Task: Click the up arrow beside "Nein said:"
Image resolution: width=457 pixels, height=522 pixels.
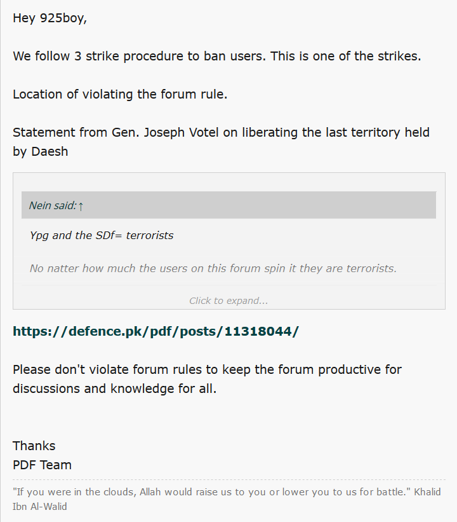Action: (81, 206)
